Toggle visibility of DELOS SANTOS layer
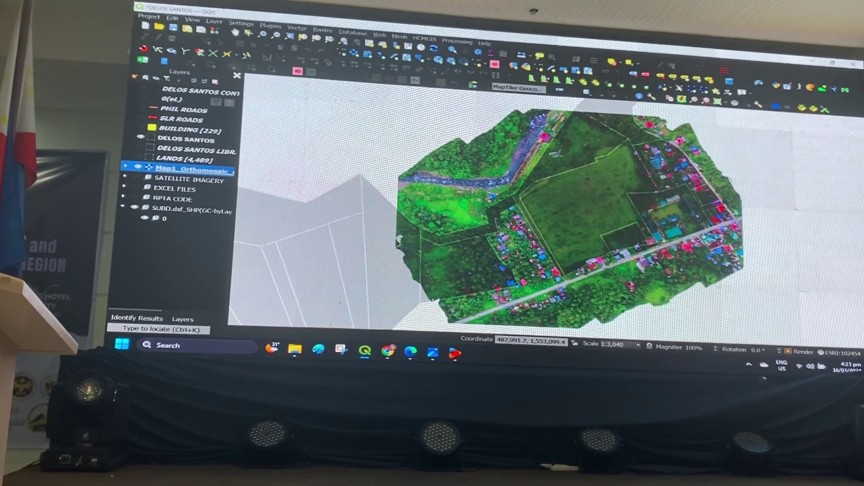Image resolution: width=864 pixels, height=486 pixels. pyautogui.click(x=140, y=137)
